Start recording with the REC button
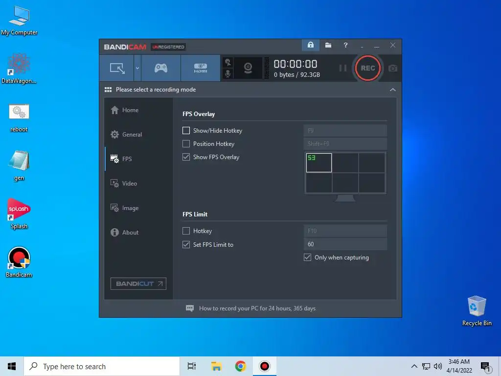Screen dimensions: 501x376 click(x=368, y=68)
